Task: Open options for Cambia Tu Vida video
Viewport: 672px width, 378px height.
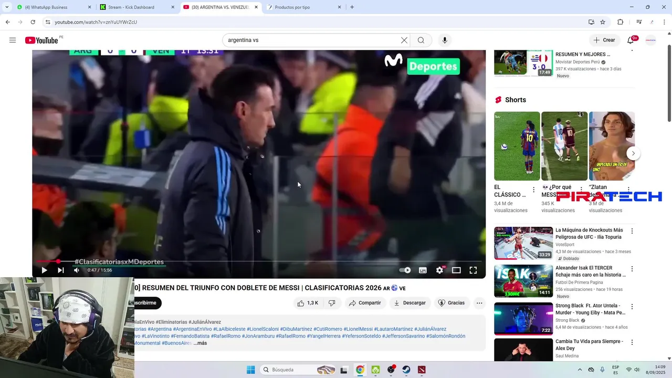Action: pyautogui.click(x=632, y=342)
